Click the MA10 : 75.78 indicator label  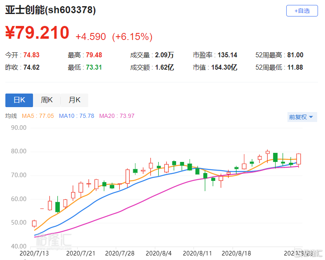pos(76,116)
